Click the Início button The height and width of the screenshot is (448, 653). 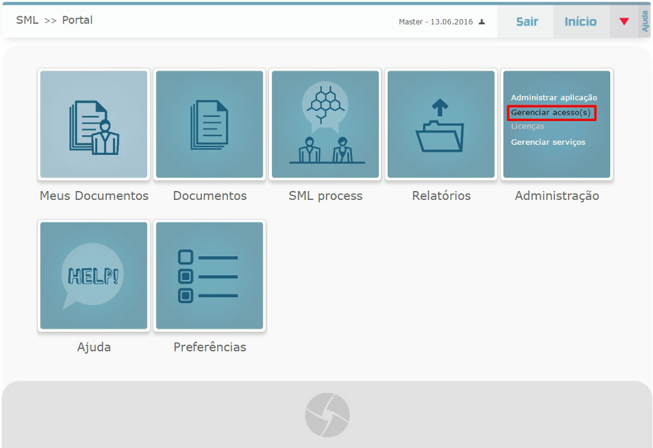tap(580, 21)
